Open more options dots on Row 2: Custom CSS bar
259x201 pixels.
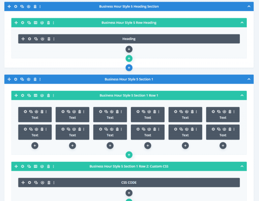53,167
